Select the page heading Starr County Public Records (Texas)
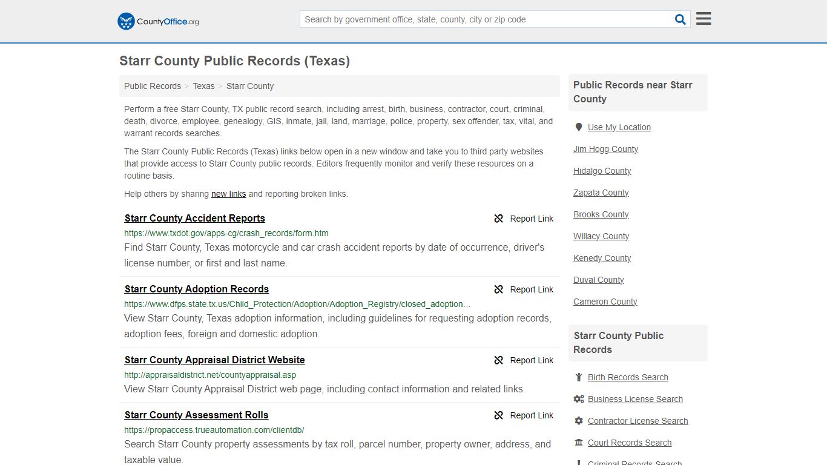This screenshot has height=465, width=827. [x=234, y=61]
